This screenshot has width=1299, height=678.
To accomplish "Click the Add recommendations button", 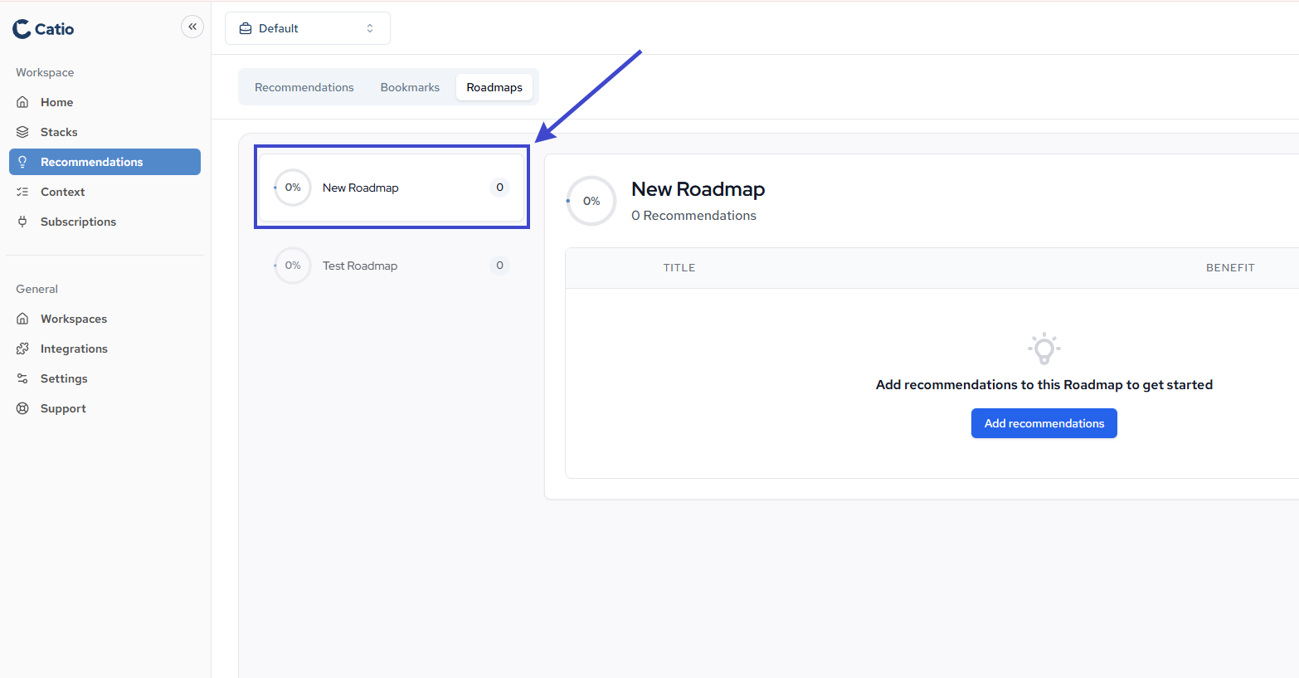I will point(1044,422).
